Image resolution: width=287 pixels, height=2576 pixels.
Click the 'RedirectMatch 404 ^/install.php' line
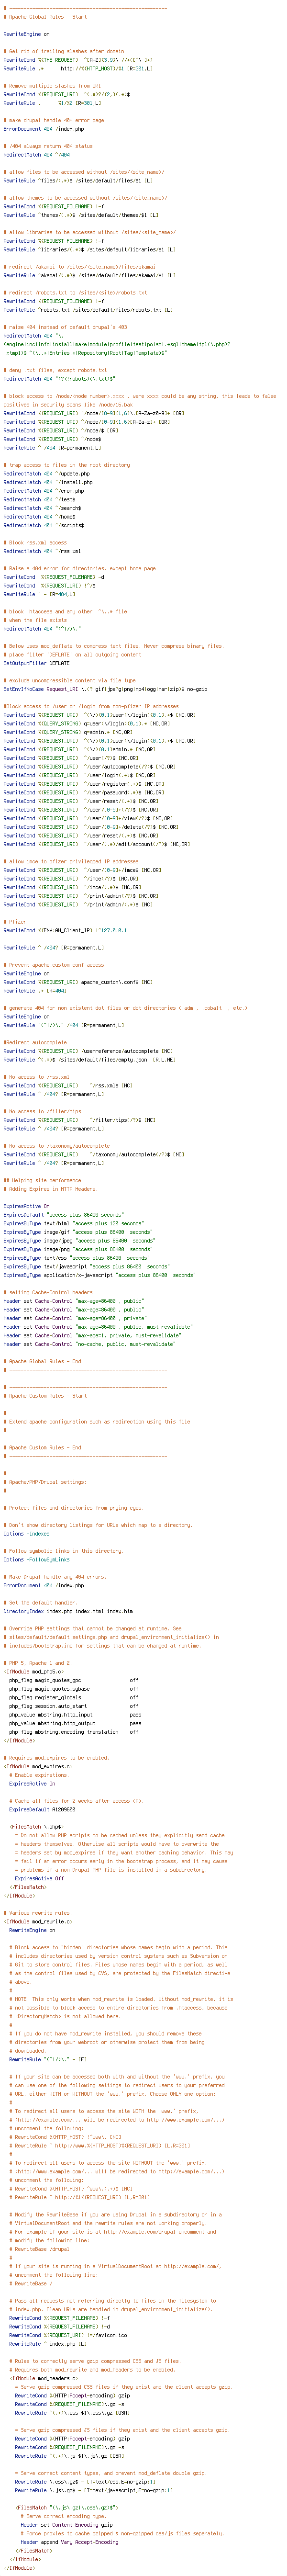48,483
